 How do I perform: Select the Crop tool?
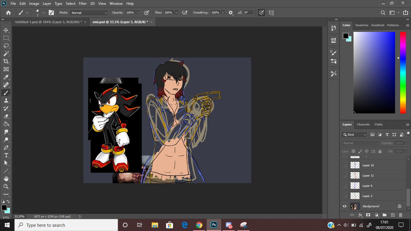(6, 61)
